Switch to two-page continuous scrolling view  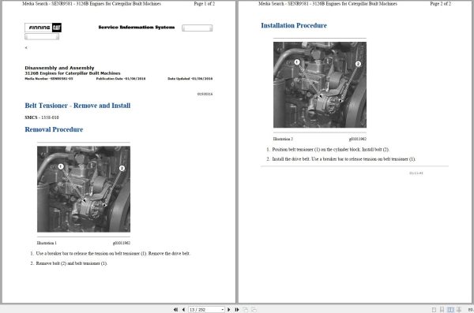tap(458, 309)
